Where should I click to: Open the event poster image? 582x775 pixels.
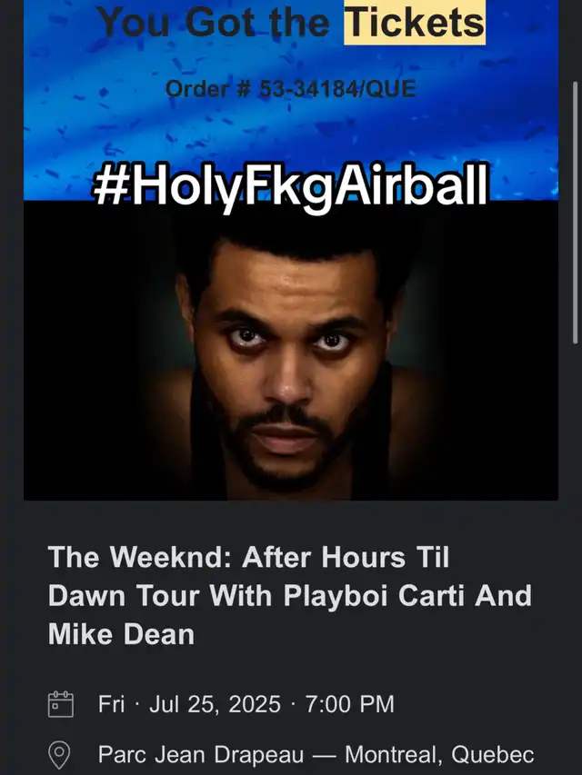click(x=291, y=351)
